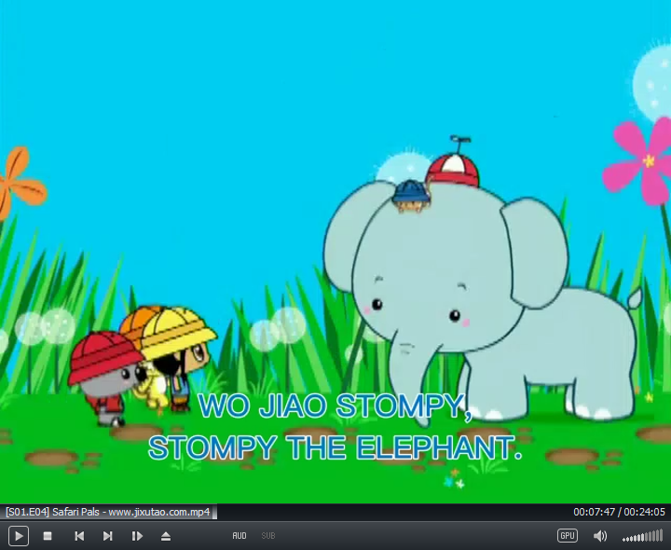671x550 pixels.
Task: Click the Safari Pals file title text
Action: pyautogui.click(x=108, y=512)
